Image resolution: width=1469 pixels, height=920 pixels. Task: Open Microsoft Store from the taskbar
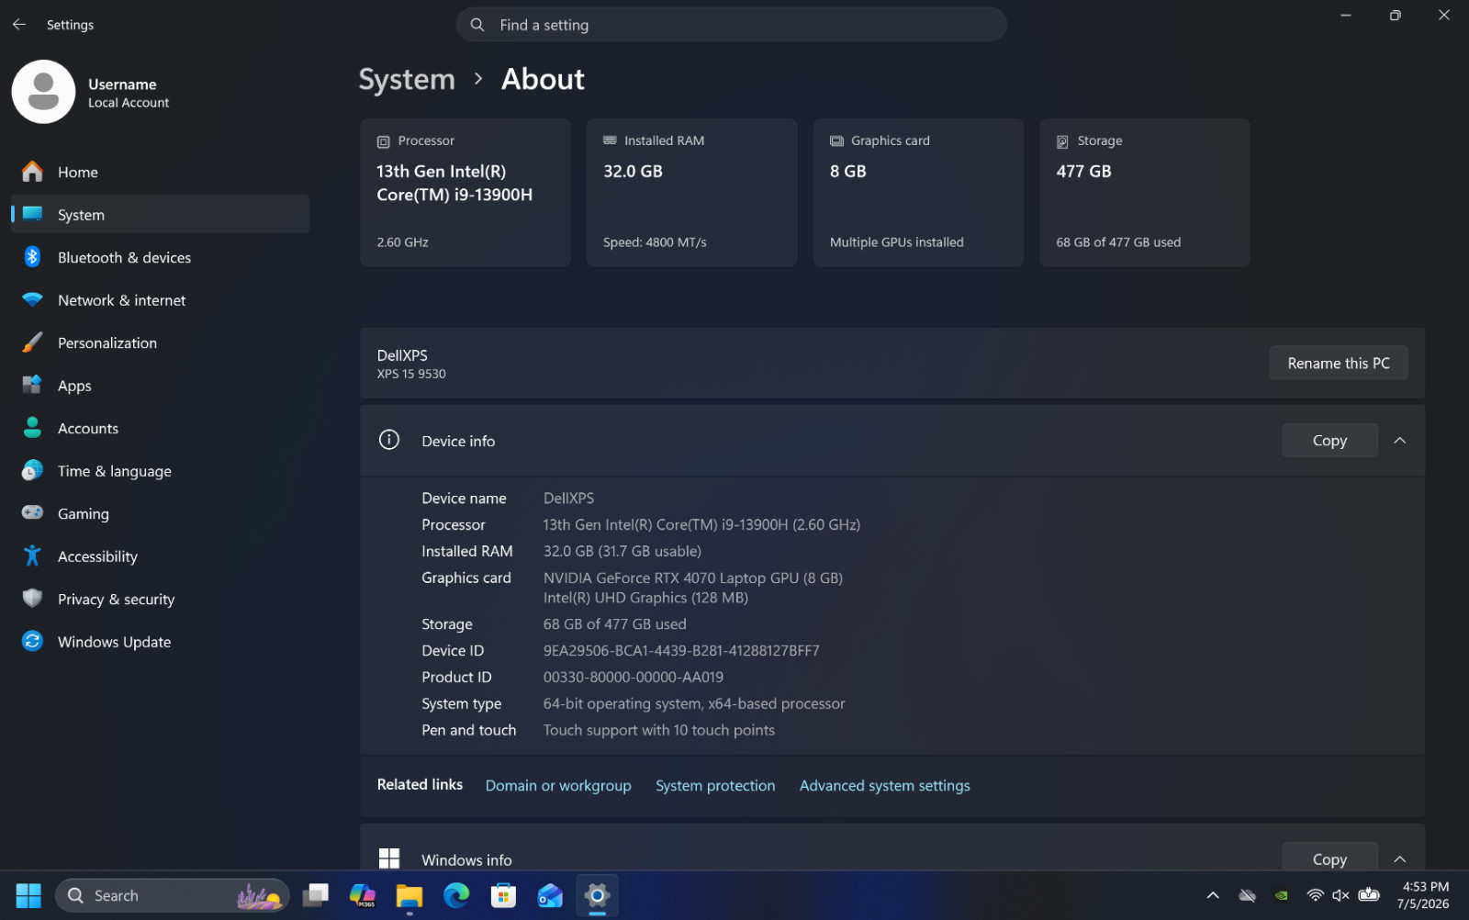tap(503, 895)
